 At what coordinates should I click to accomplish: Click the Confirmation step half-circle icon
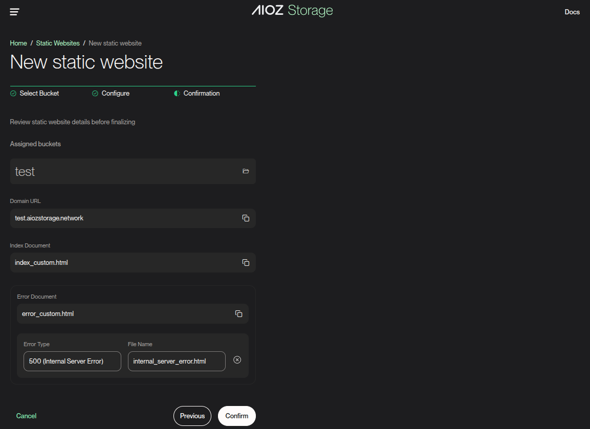pos(177,94)
